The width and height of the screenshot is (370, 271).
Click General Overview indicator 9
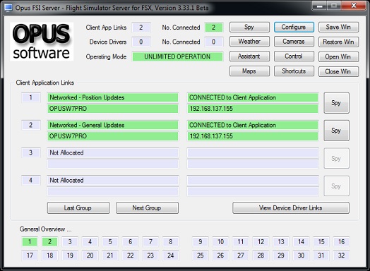201,242
